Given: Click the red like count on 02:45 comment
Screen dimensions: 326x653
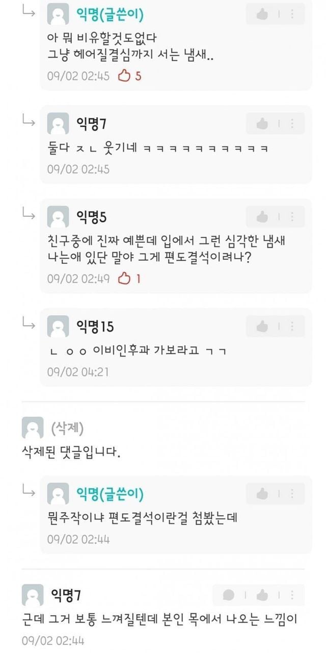Looking at the screenshot, I should coord(130,76).
